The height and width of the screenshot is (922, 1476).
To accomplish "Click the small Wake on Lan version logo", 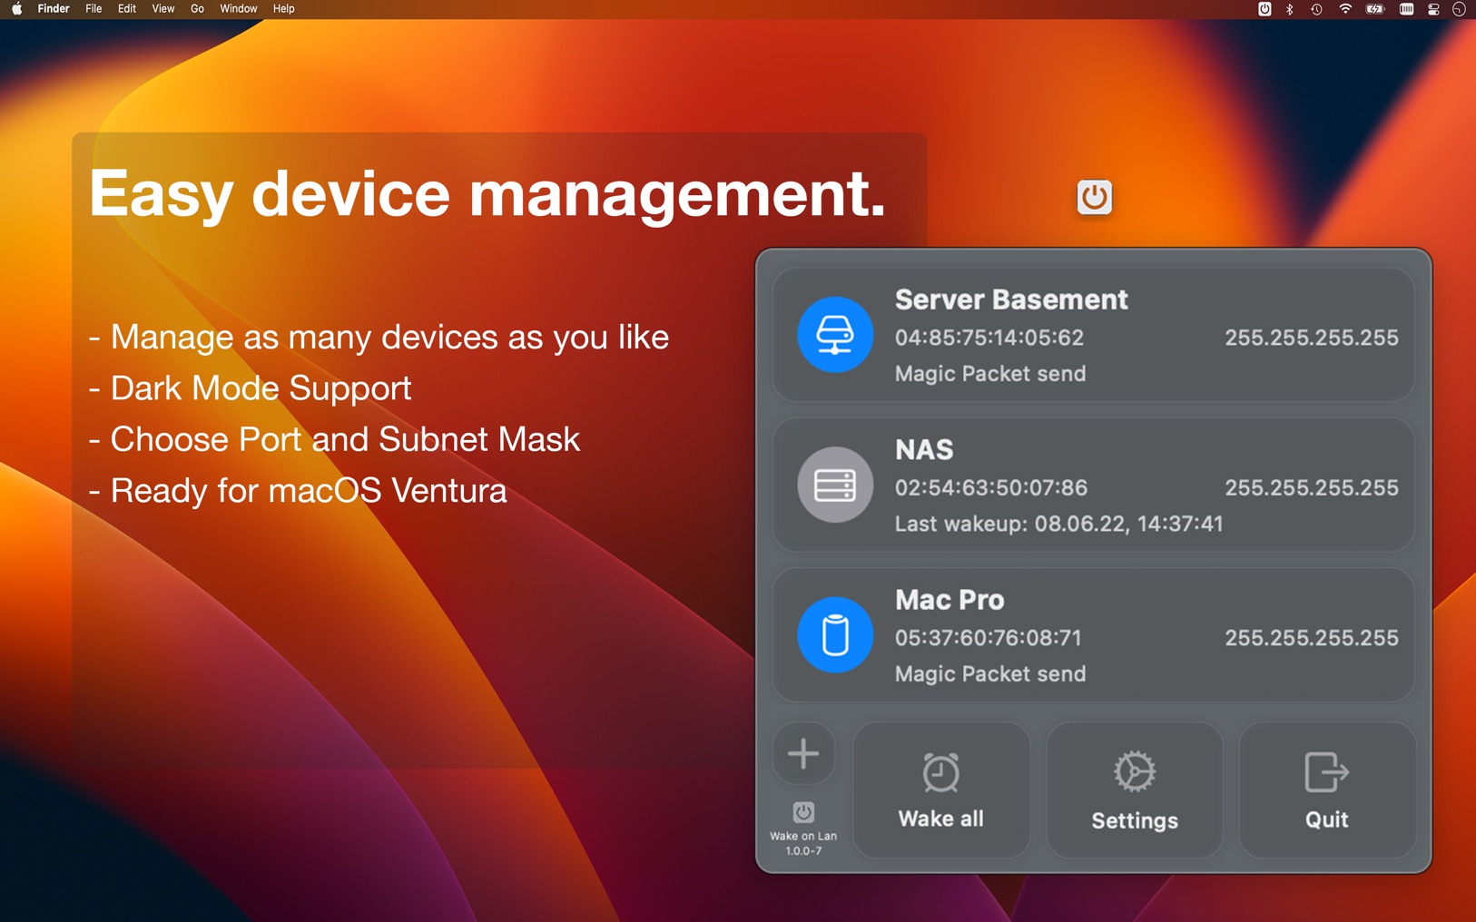I will click(x=803, y=812).
